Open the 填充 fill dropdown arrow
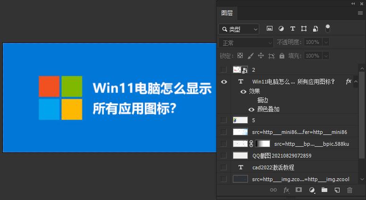Screen dimensions: 366x200 (326, 56)
